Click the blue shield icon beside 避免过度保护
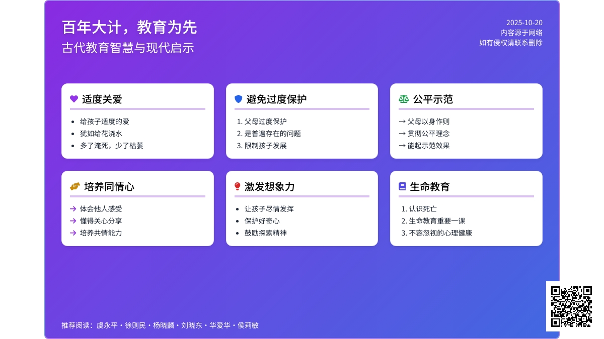The width and height of the screenshot is (604, 339). pos(239,99)
